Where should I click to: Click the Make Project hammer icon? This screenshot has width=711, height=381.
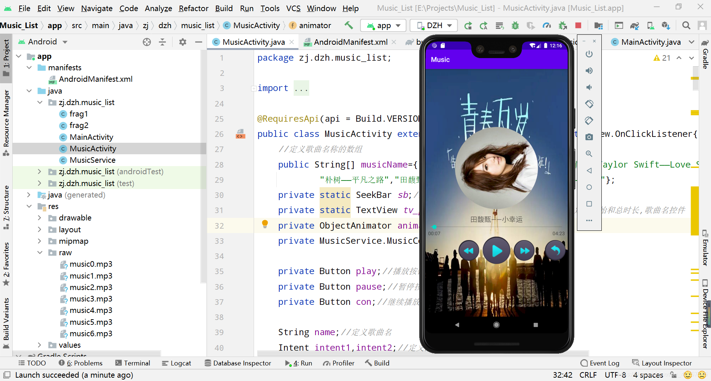[x=348, y=25]
